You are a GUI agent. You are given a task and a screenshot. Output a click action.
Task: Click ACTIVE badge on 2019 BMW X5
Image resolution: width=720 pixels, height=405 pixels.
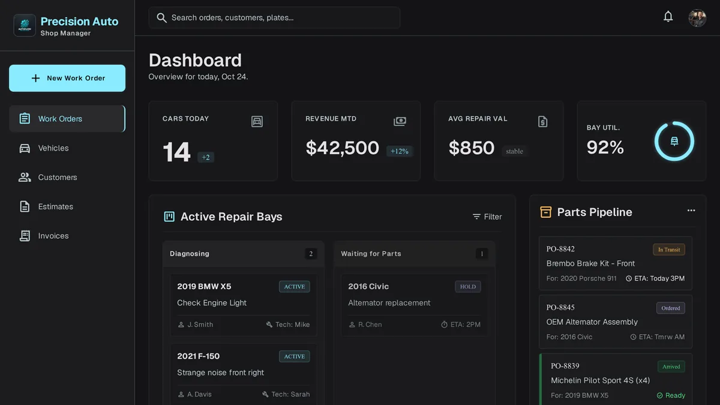tap(295, 287)
